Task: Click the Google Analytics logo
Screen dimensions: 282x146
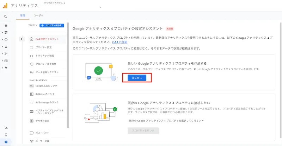Action: (x=5, y=6)
